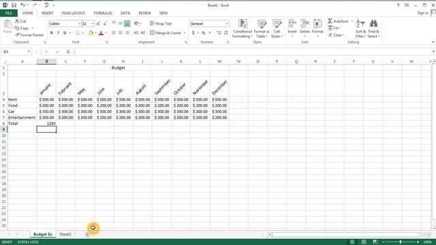The image size is (436, 245).
Task: Click the Help question mark icon
Action: (398, 5)
